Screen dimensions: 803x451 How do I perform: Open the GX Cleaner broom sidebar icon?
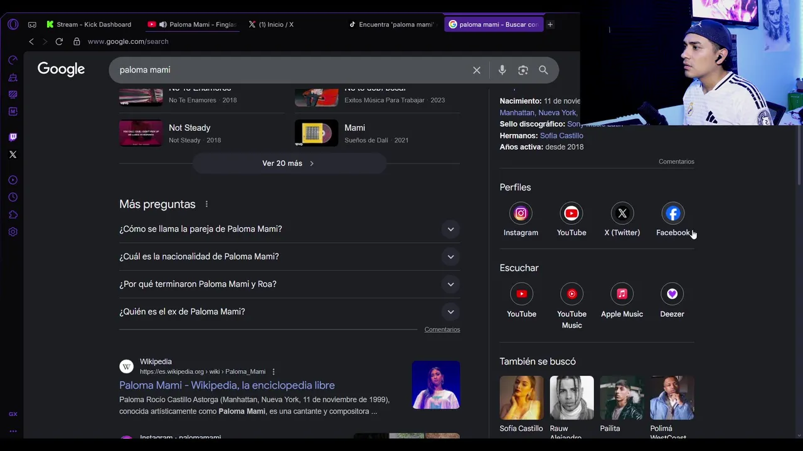coord(13,78)
